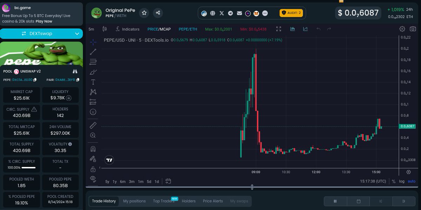Image resolution: width=421 pixels, height=210 pixels.
Task: Open the AUDIT: 2 warning badge
Action: [291, 13]
